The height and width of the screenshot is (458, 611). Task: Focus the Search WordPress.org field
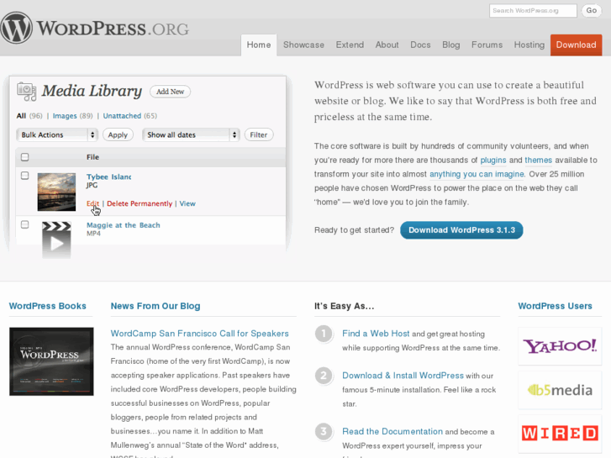(x=533, y=11)
